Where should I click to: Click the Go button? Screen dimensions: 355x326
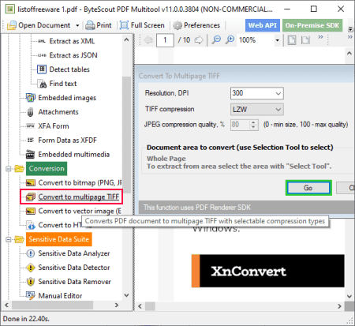(308, 188)
